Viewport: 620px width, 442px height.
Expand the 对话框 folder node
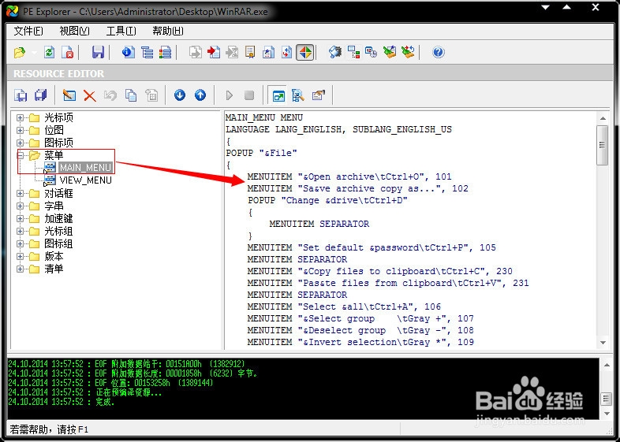coord(20,193)
